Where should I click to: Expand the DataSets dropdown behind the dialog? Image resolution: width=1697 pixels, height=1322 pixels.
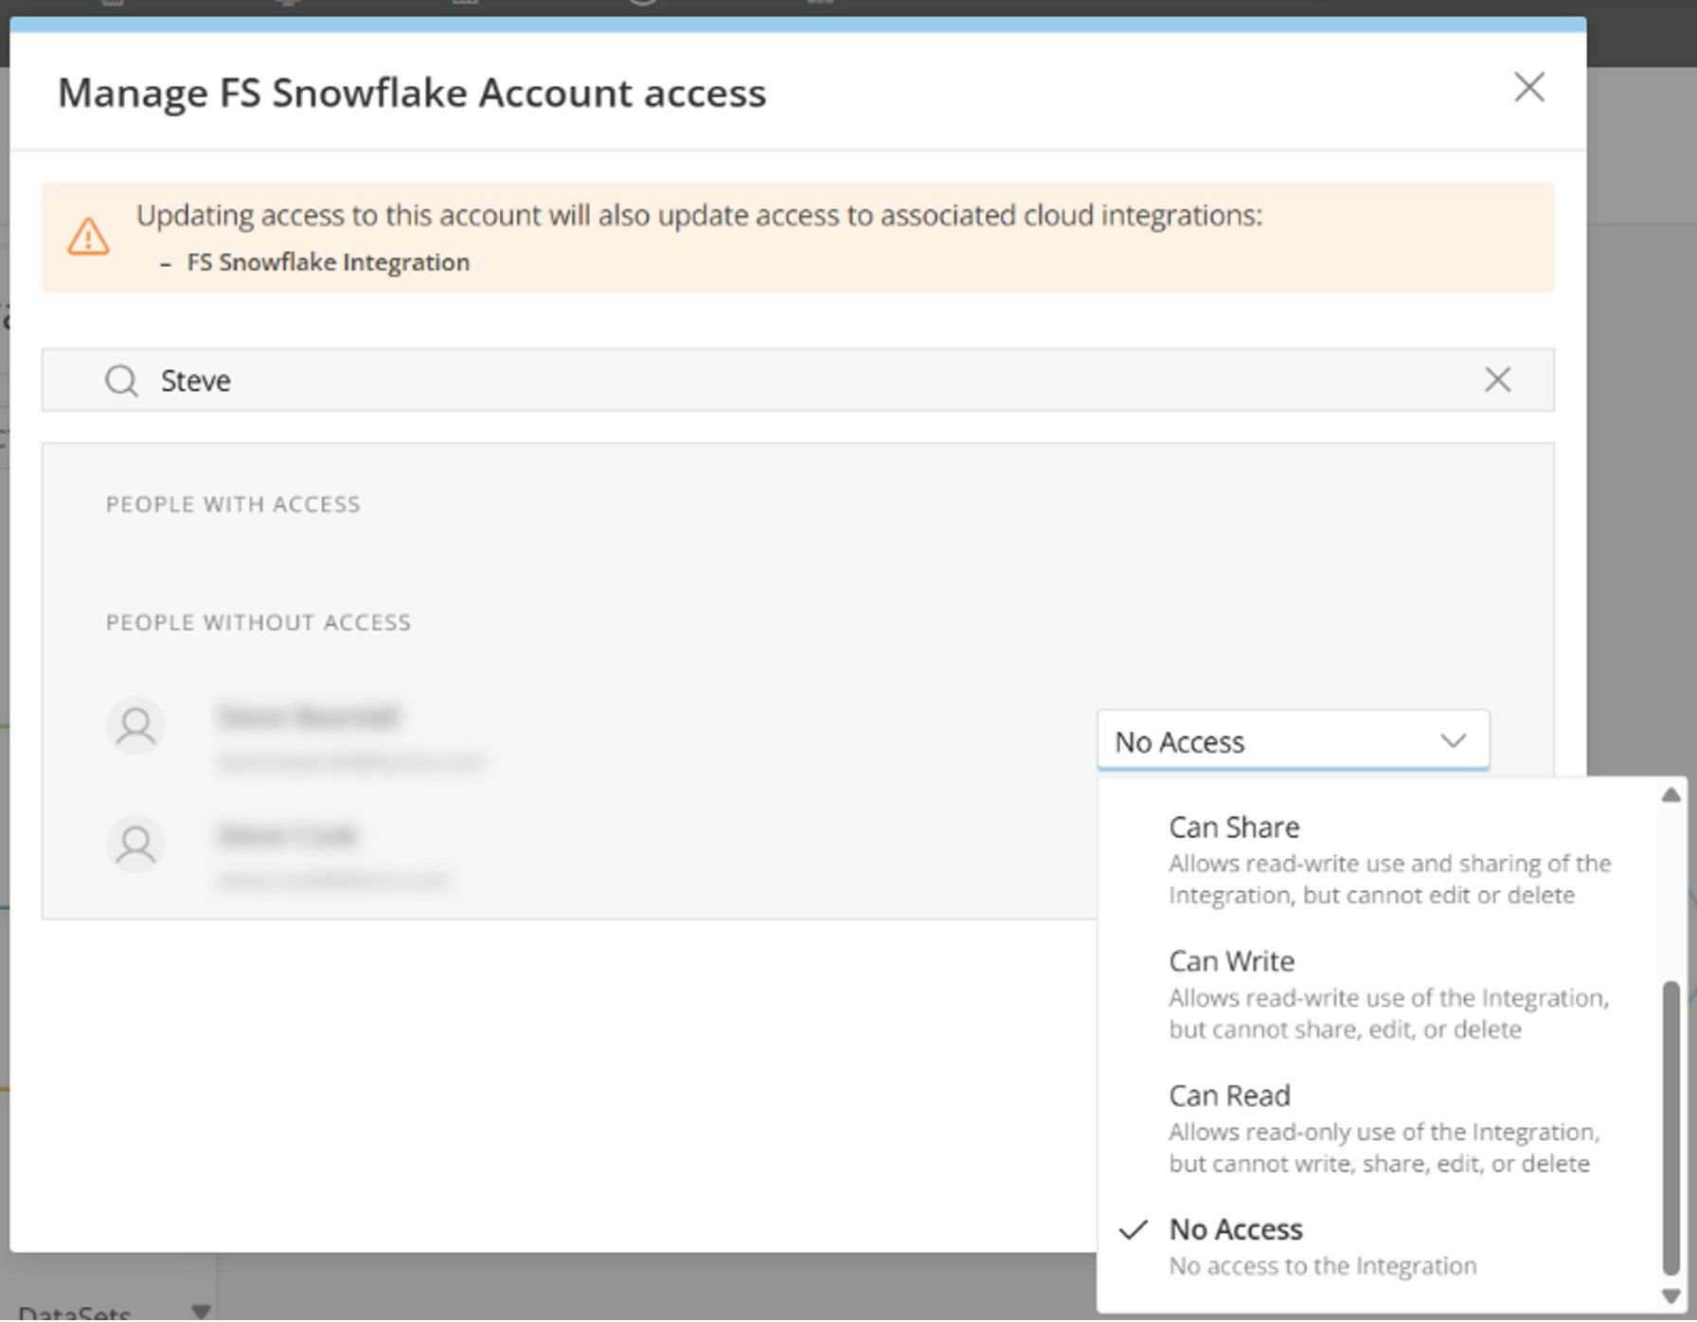(200, 1312)
